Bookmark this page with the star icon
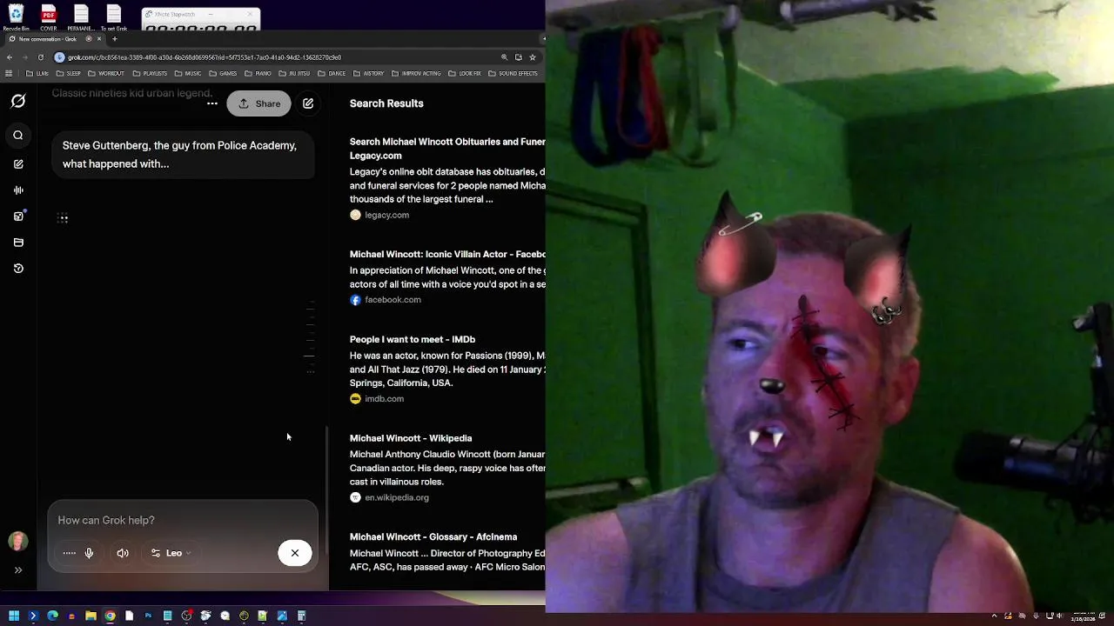1114x626 pixels. (x=533, y=57)
